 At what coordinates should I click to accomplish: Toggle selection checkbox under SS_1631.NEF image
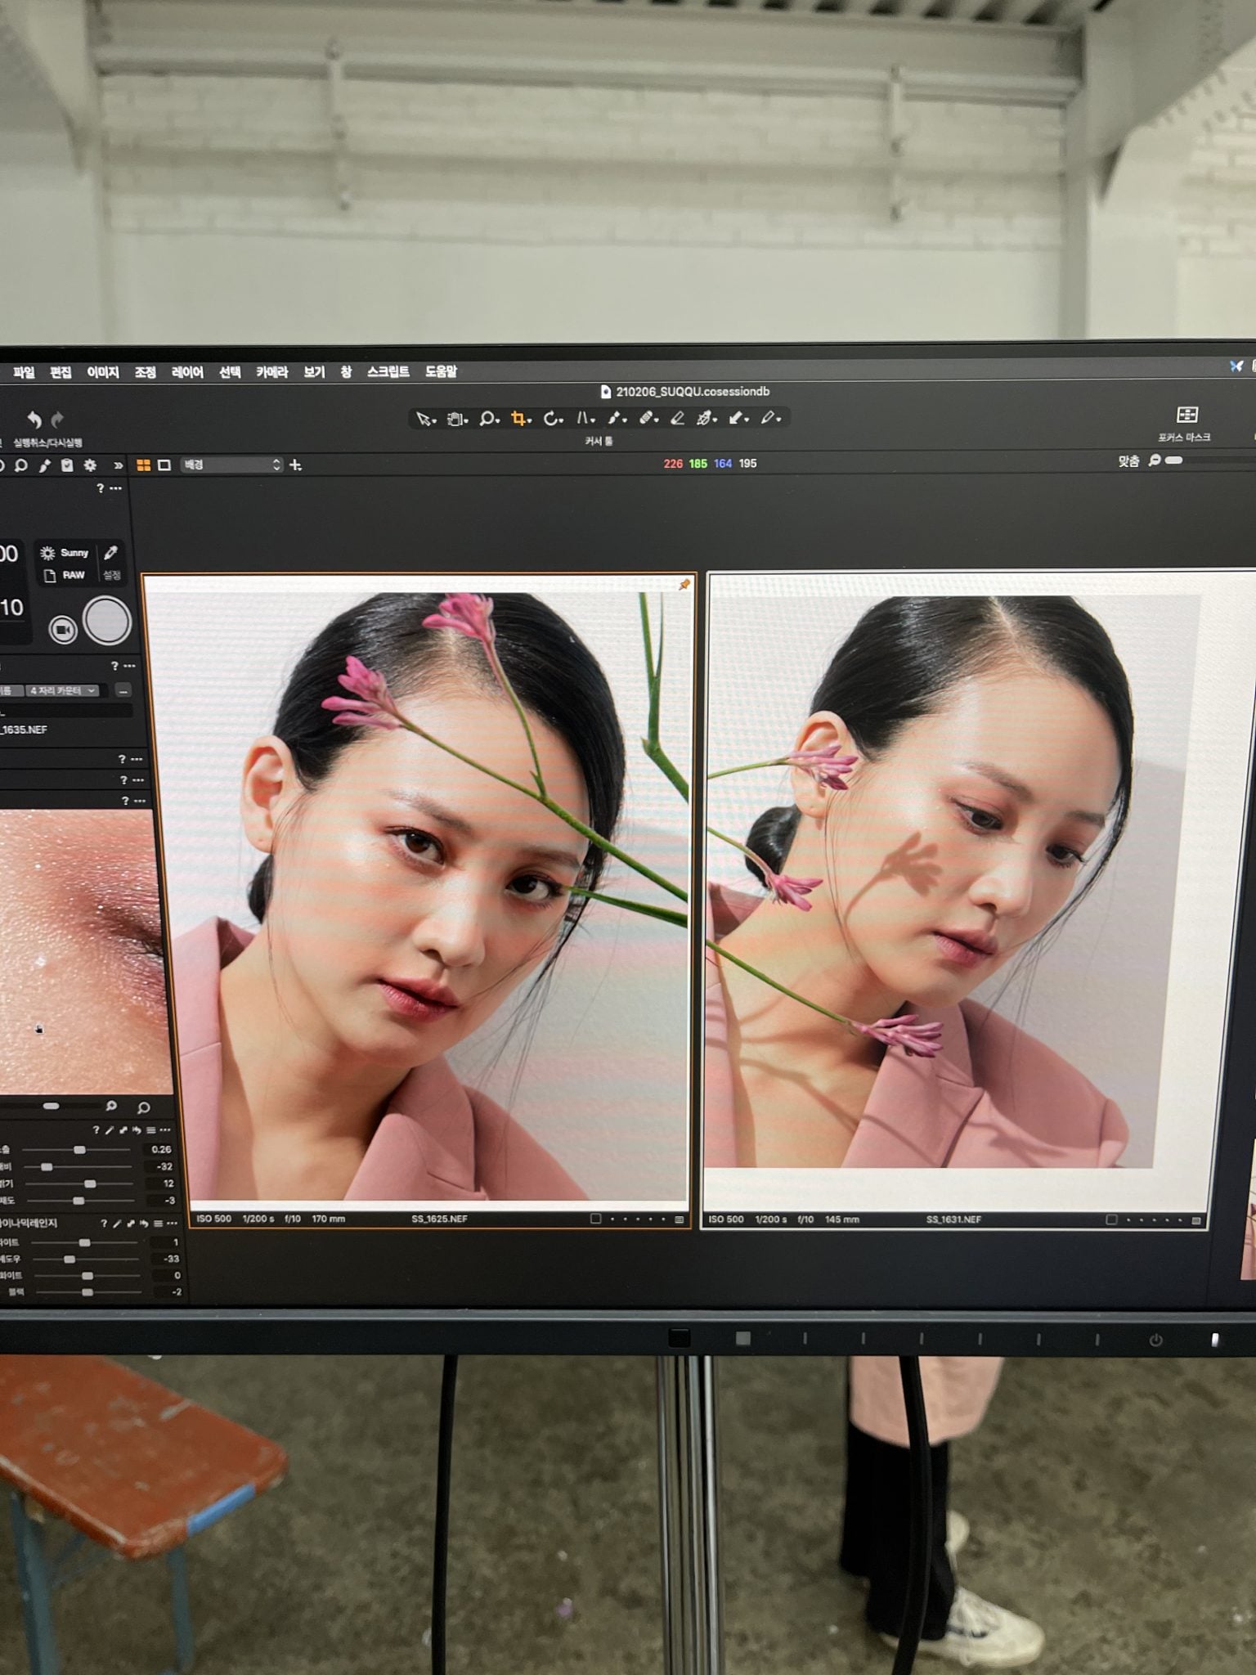coord(1111,1219)
